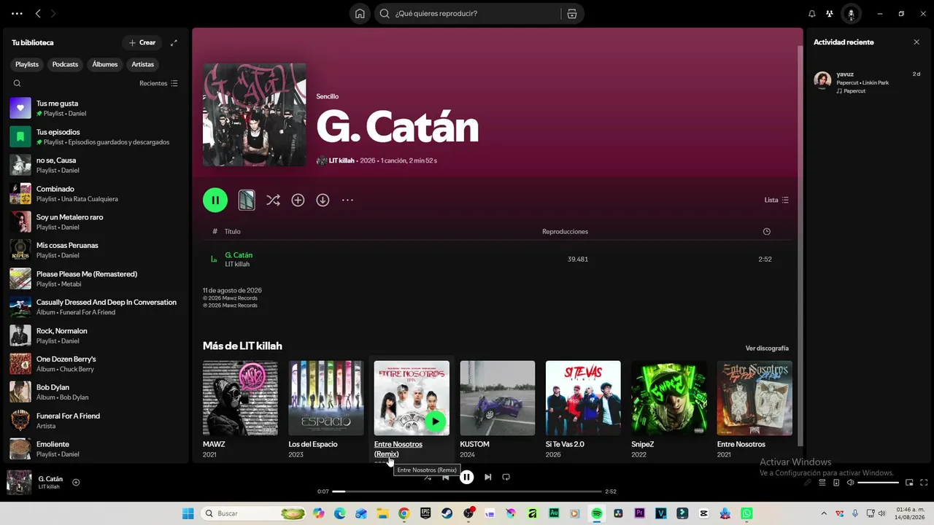Open File Explorer from the taskbar
Screen dimensions: 934x525
[382, 513]
